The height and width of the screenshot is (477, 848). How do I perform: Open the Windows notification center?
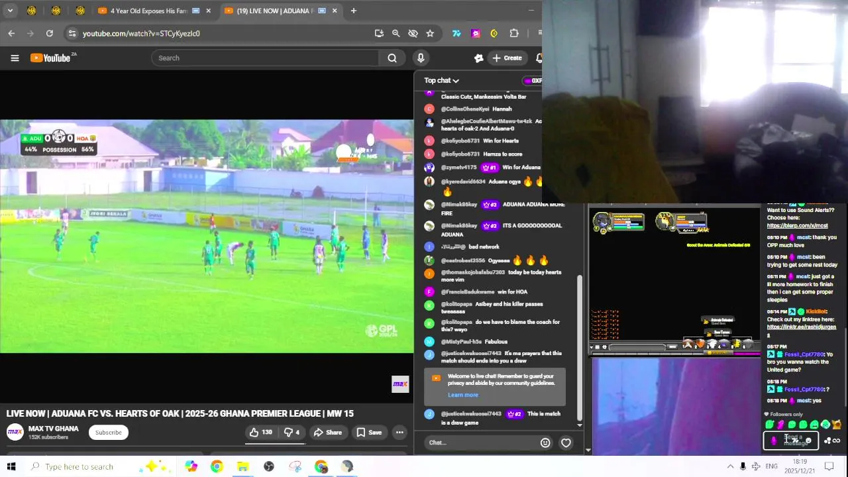coord(829,466)
